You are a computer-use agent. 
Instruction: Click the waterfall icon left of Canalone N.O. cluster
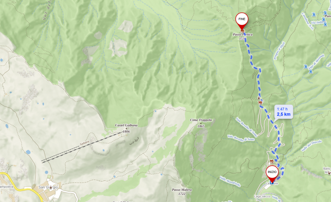pyautogui.click(x=314, y=14)
